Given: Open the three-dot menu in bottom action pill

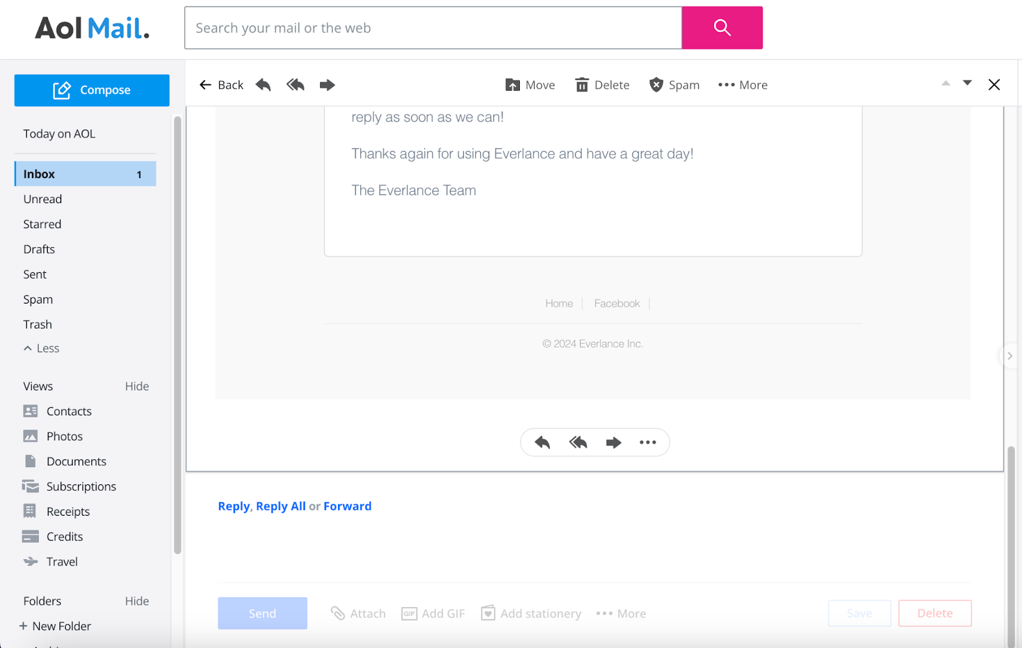Looking at the screenshot, I should (x=648, y=442).
